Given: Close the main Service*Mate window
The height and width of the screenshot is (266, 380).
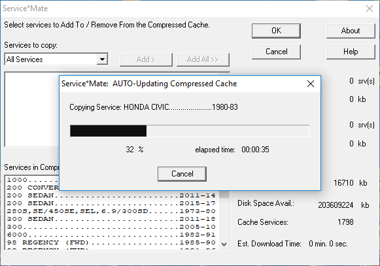Looking at the screenshot, I should coord(370,8).
